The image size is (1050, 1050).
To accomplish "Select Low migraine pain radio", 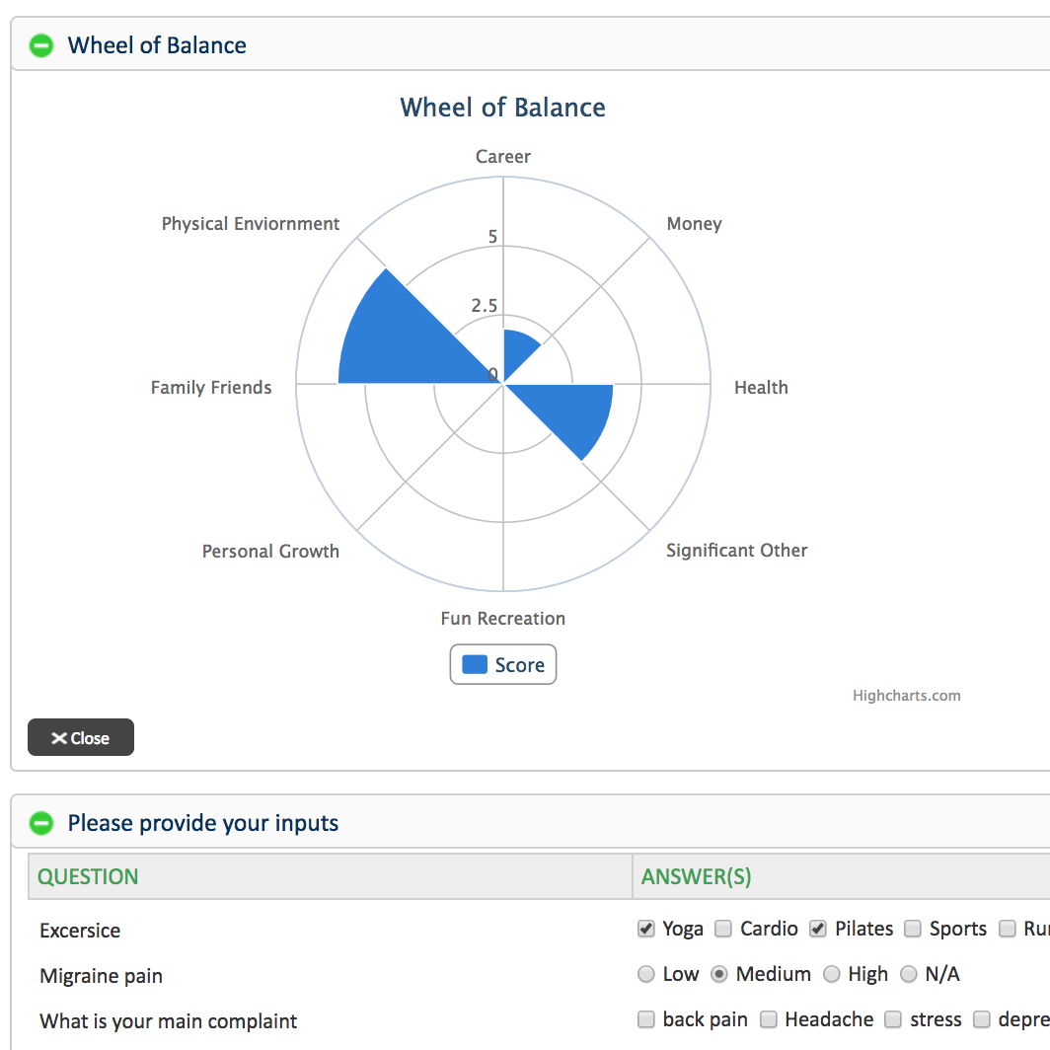I will tap(646, 975).
